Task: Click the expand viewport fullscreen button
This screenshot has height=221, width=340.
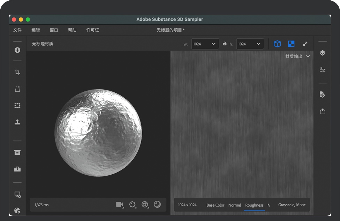Action: (305, 44)
